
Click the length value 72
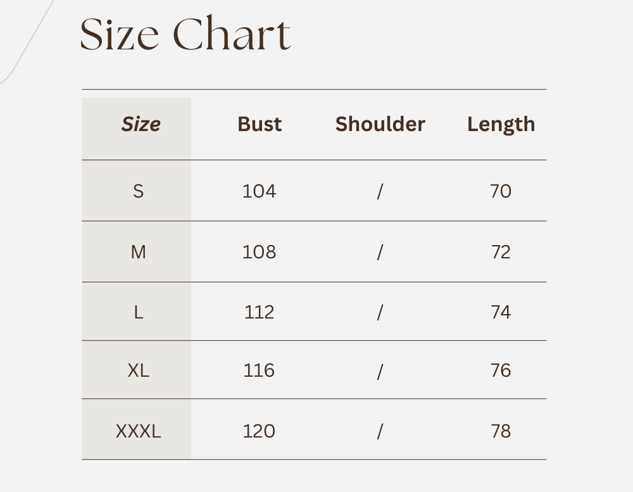(x=501, y=252)
